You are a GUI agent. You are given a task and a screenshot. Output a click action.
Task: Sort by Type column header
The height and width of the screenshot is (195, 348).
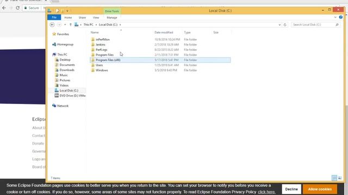(x=187, y=32)
